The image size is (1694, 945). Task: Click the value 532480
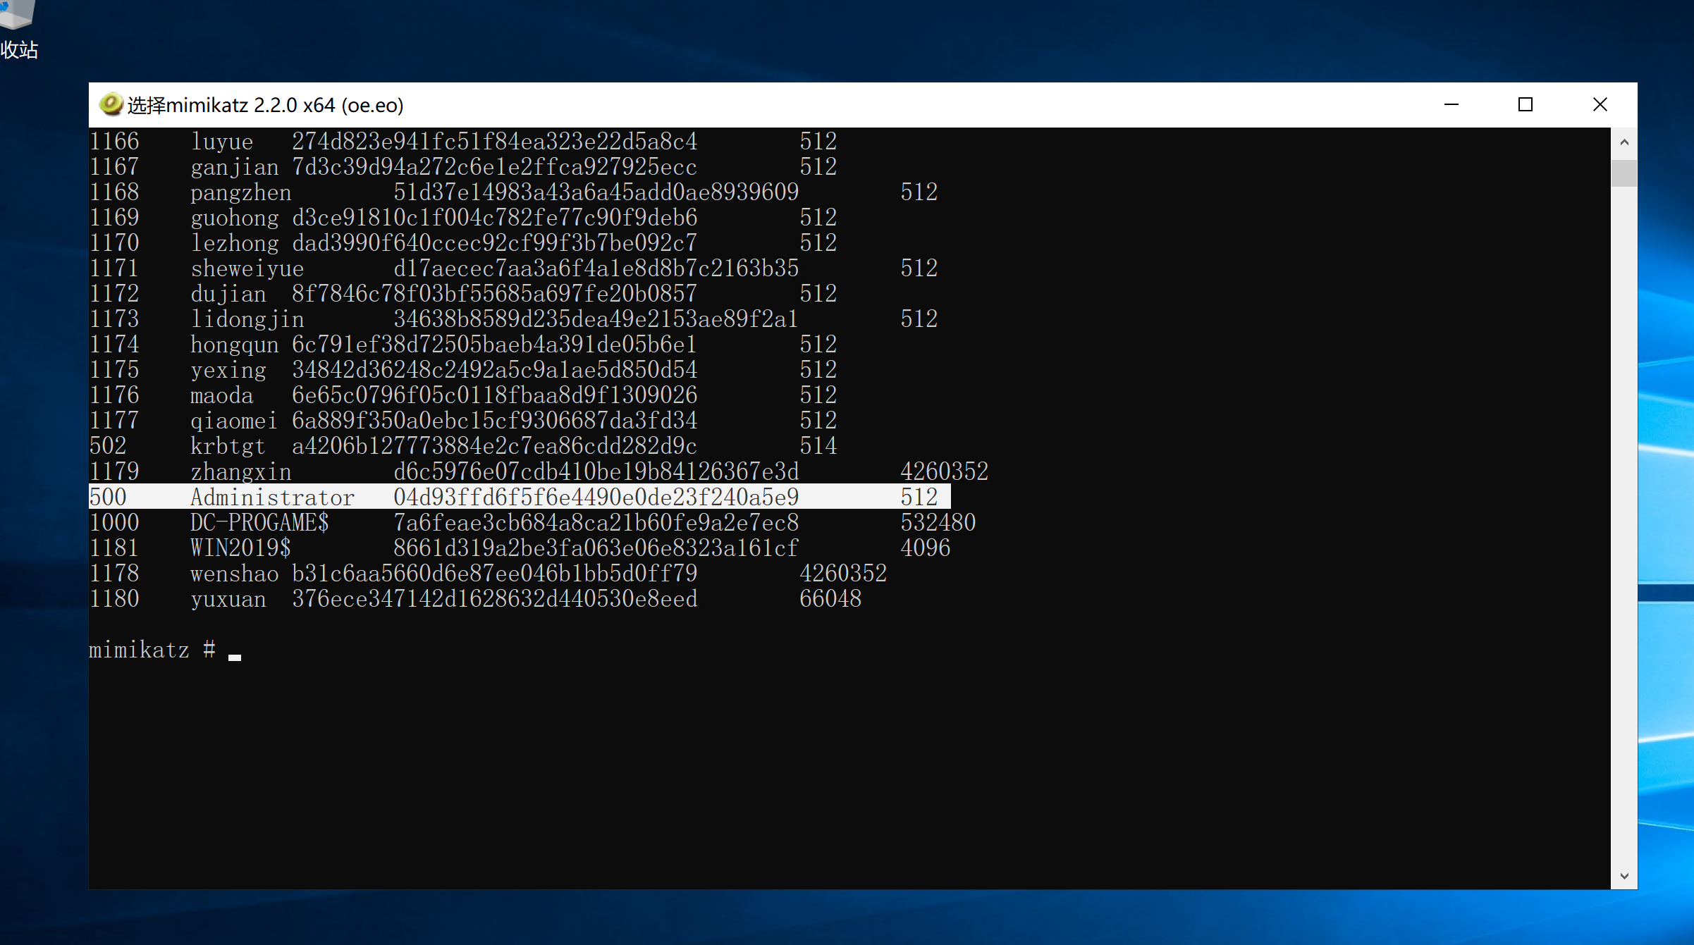tap(938, 523)
